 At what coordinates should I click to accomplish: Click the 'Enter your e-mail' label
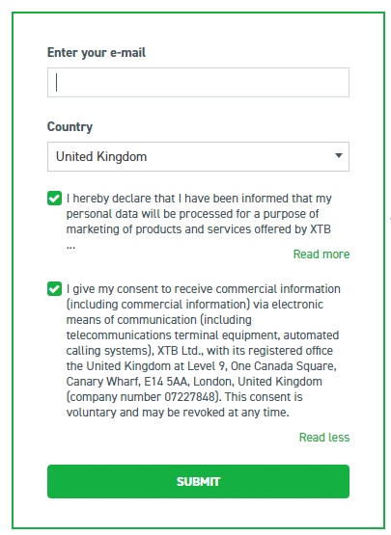(x=97, y=53)
